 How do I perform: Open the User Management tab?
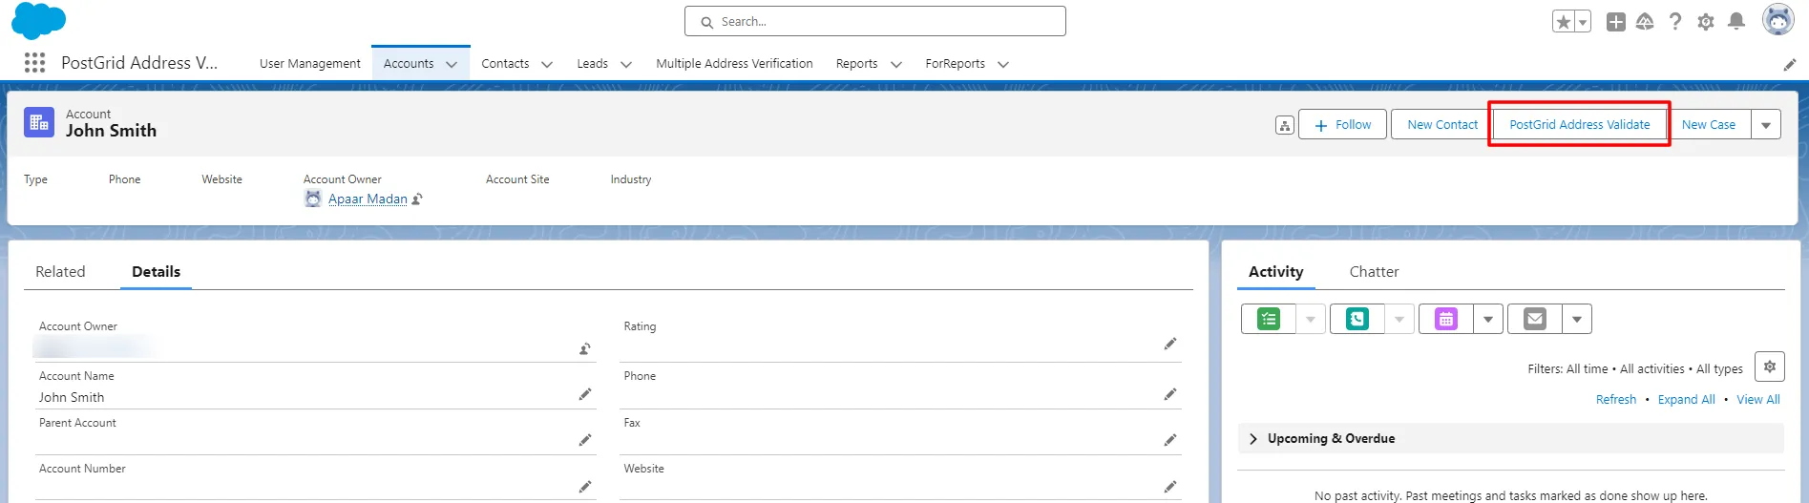(x=310, y=64)
